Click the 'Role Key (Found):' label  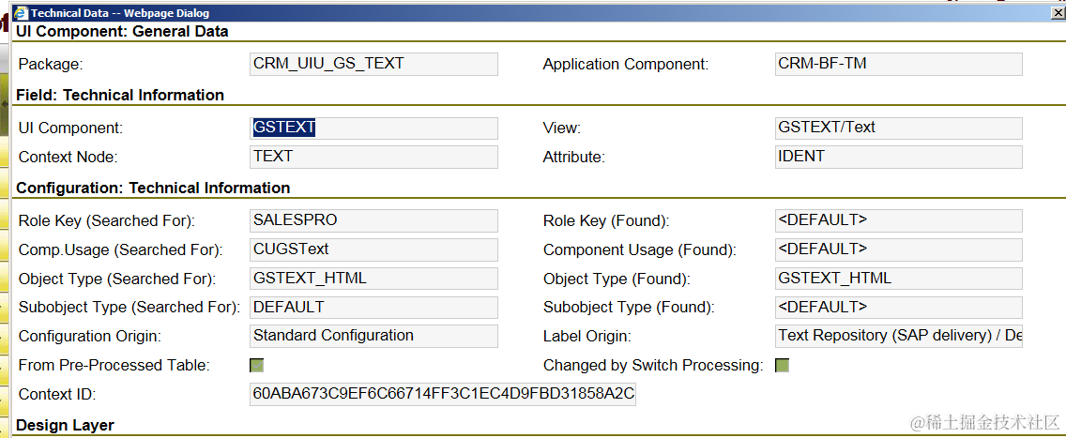(606, 221)
